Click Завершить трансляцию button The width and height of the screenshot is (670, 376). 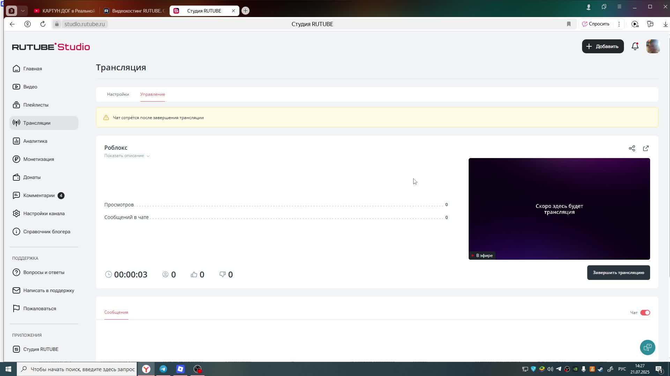618,273
